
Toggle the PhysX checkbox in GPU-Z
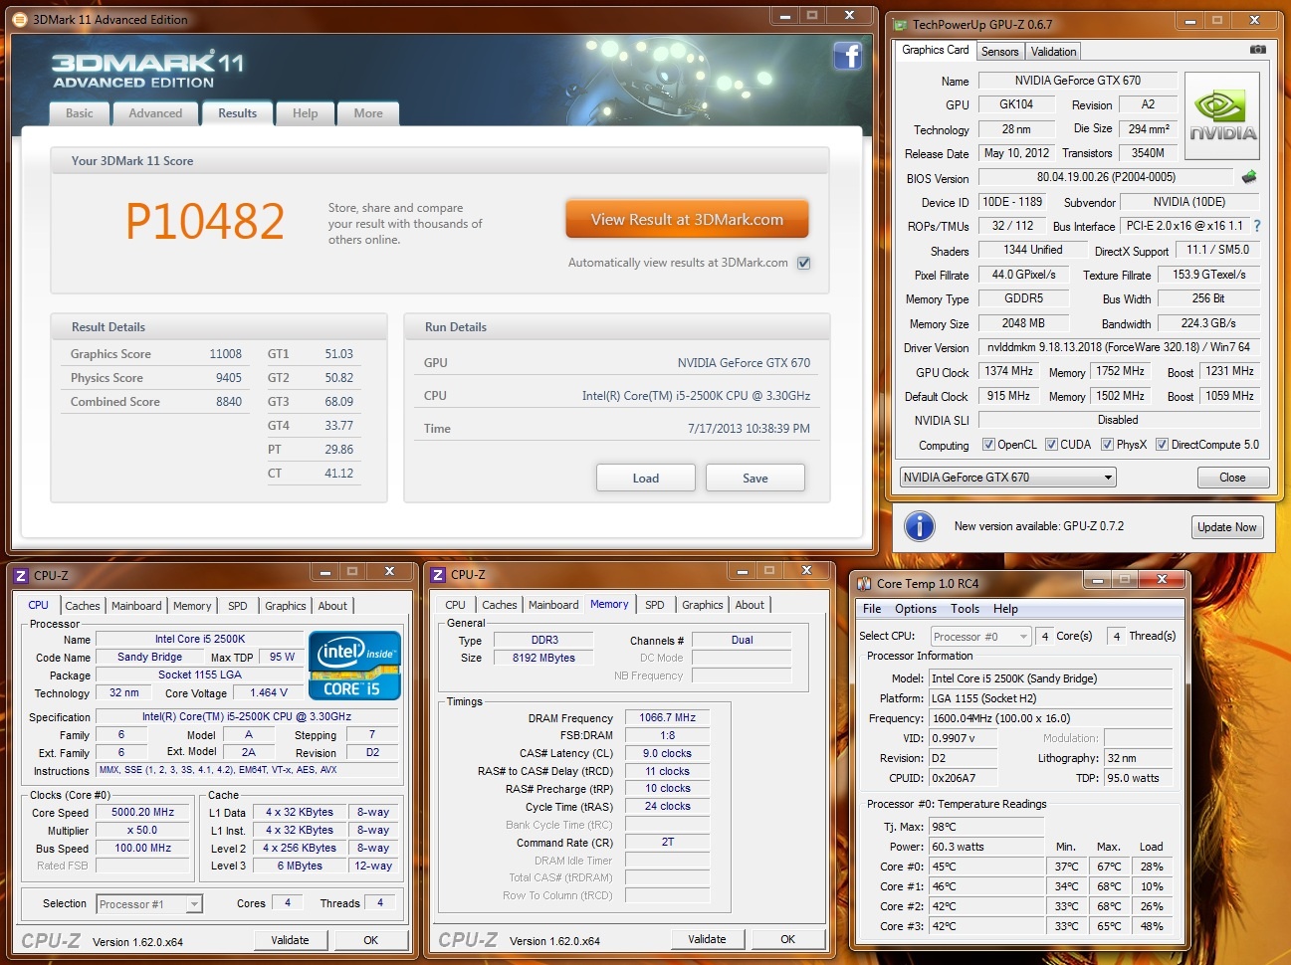point(1107,445)
